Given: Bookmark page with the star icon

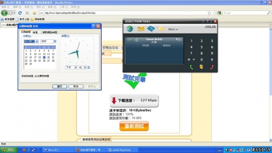Looking at the screenshot, I should (x=210, y=13).
